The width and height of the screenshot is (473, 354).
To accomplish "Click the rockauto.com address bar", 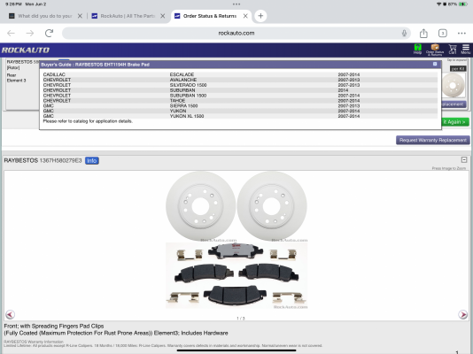I will click(237, 33).
